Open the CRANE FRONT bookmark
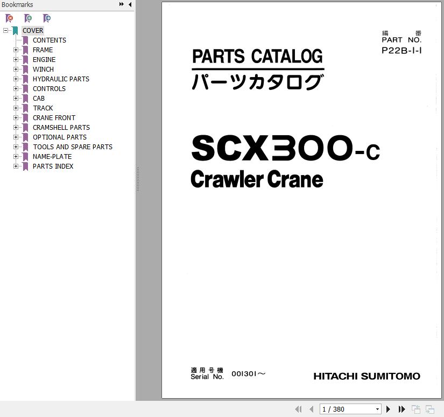Image resolution: width=444 pixels, height=417 pixels. coord(54,117)
